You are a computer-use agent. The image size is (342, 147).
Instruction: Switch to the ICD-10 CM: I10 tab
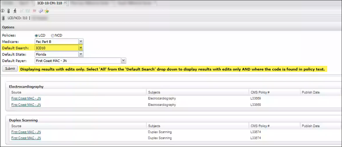(x=49, y=3)
